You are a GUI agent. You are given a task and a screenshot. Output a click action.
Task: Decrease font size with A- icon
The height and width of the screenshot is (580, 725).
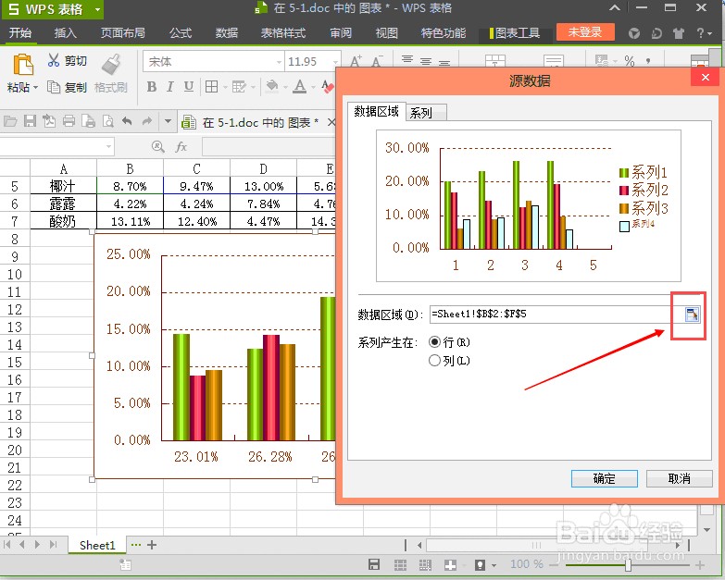pos(377,61)
